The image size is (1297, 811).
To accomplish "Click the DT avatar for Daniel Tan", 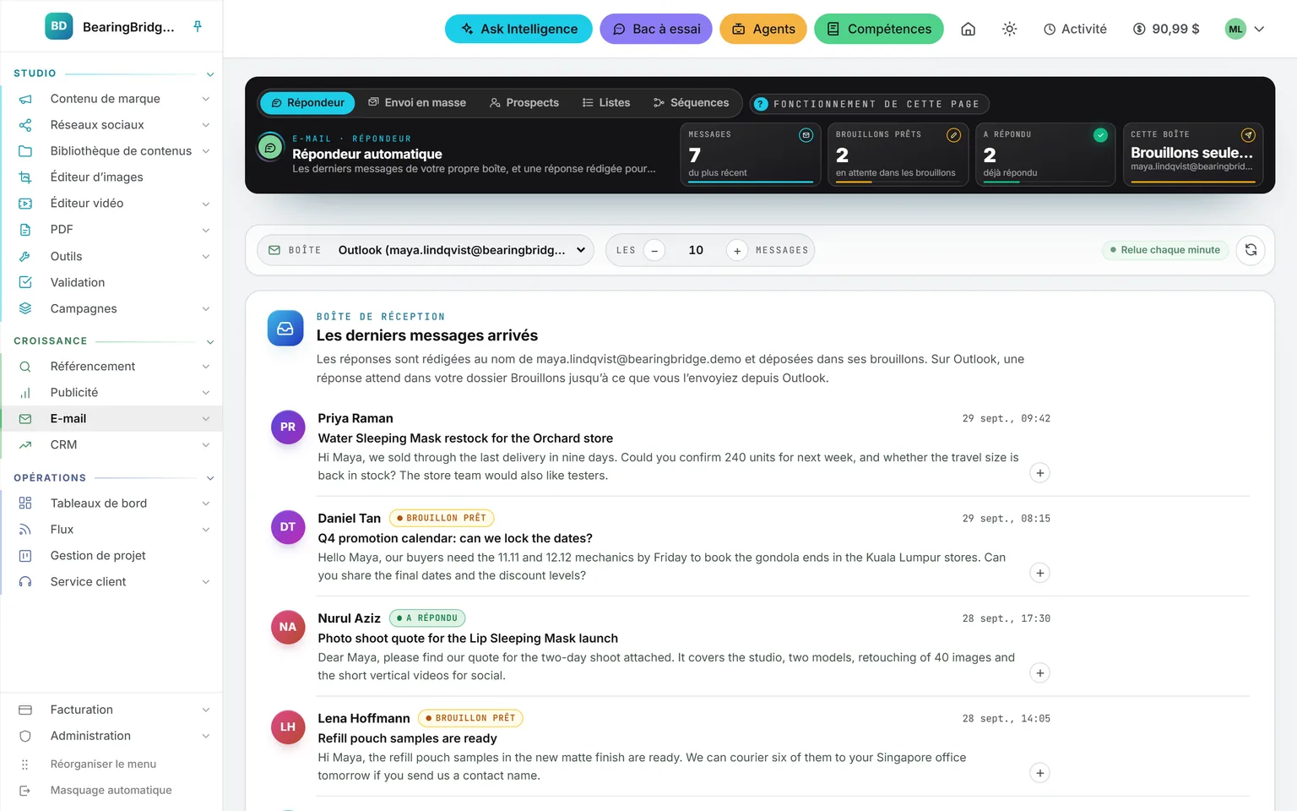I will coord(288,527).
